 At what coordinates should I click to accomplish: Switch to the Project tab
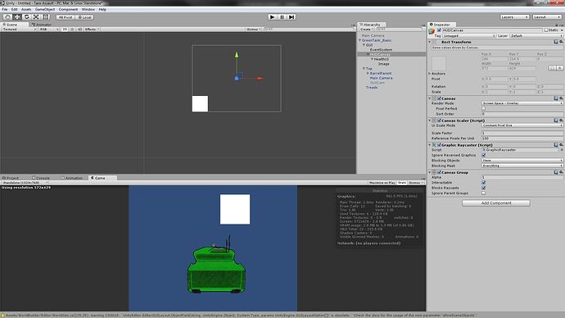(x=11, y=178)
